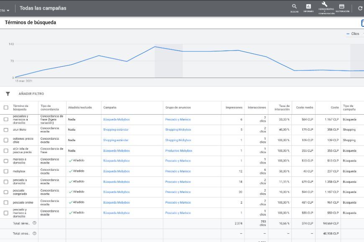Sort by Grupo de anuncios column header

(178, 108)
